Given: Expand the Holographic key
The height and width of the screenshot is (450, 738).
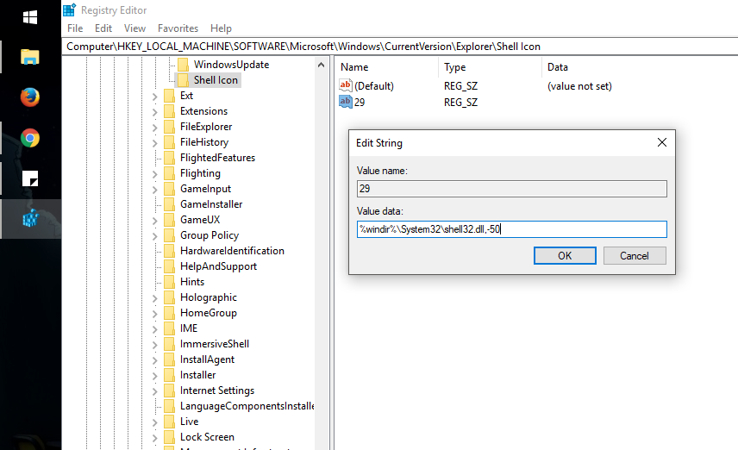Looking at the screenshot, I should [x=155, y=298].
